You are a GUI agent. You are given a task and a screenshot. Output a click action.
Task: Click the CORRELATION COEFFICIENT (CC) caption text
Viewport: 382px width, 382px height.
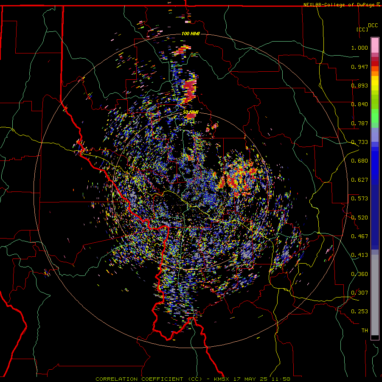click(x=149, y=379)
